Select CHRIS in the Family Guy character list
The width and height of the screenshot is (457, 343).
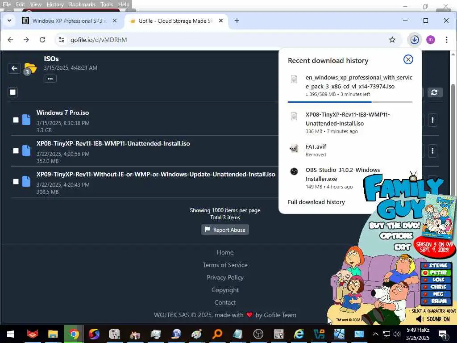(x=436, y=287)
